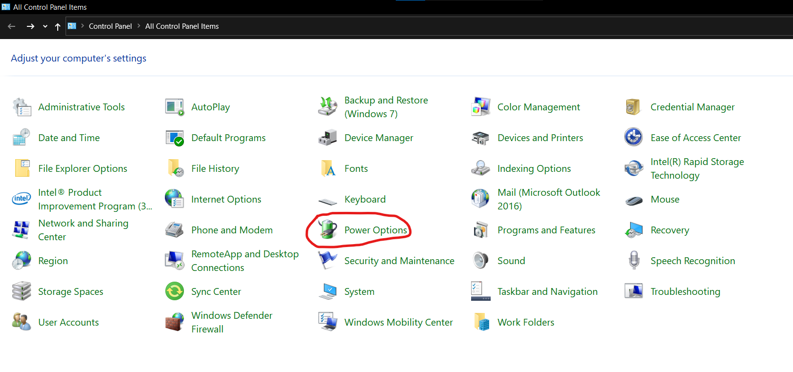Viewport: 793px width, 372px height.
Task: Open the Ease of Access Center icon
Action: point(634,138)
